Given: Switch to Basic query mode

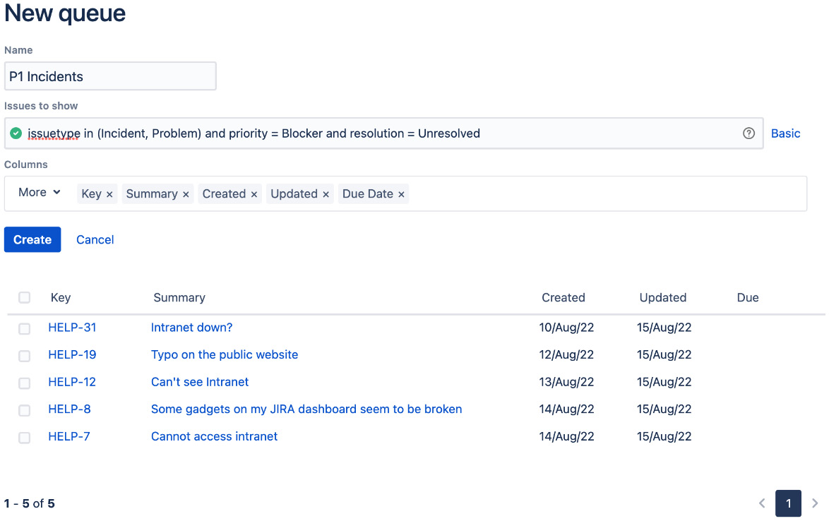Looking at the screenshot, I should click(x=786, y=133).
